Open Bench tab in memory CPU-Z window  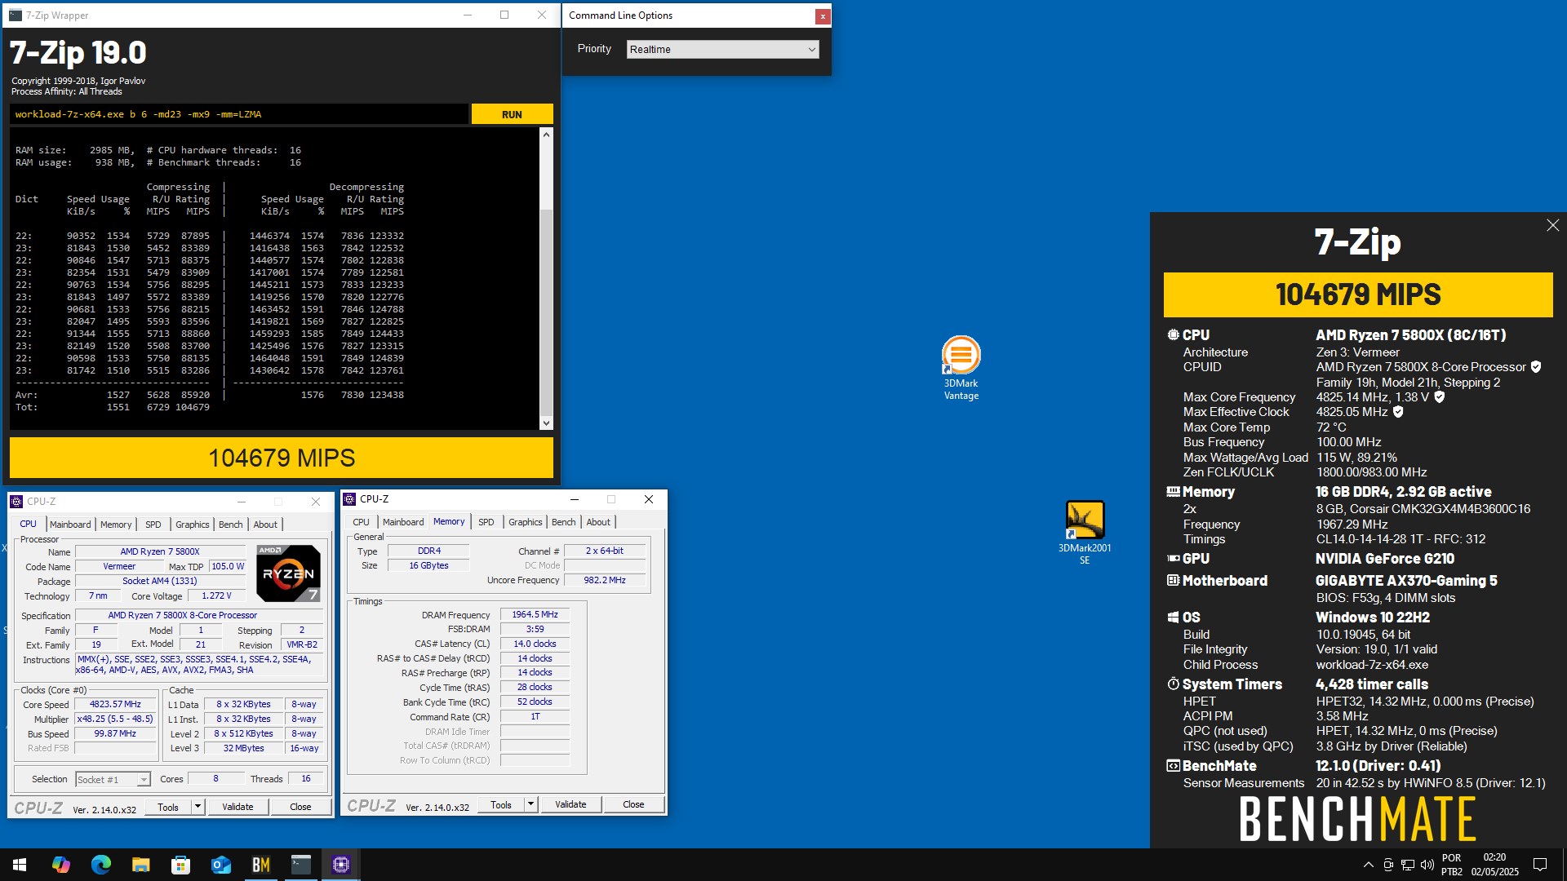pyautogui.click(x=564, y=522)
